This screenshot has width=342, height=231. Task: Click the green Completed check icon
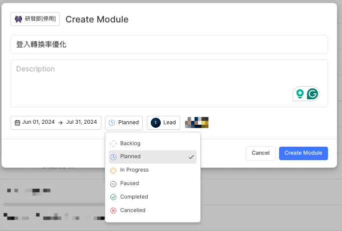click(x=113, y=197)
